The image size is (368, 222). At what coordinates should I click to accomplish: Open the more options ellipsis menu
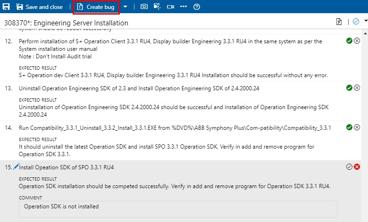[x=184, y=7]
